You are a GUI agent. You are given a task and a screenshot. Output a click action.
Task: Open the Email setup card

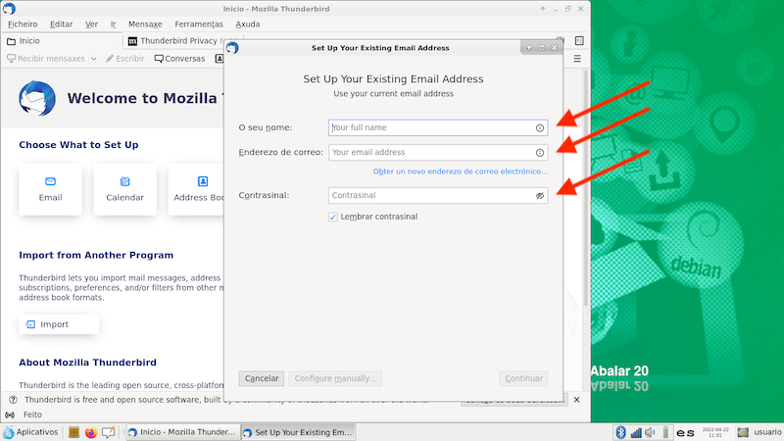coord(50,189)
